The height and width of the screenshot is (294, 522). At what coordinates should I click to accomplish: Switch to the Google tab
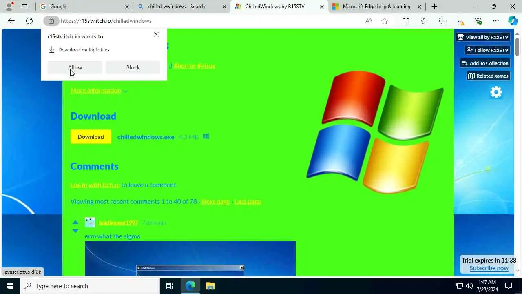coord(84,7)
